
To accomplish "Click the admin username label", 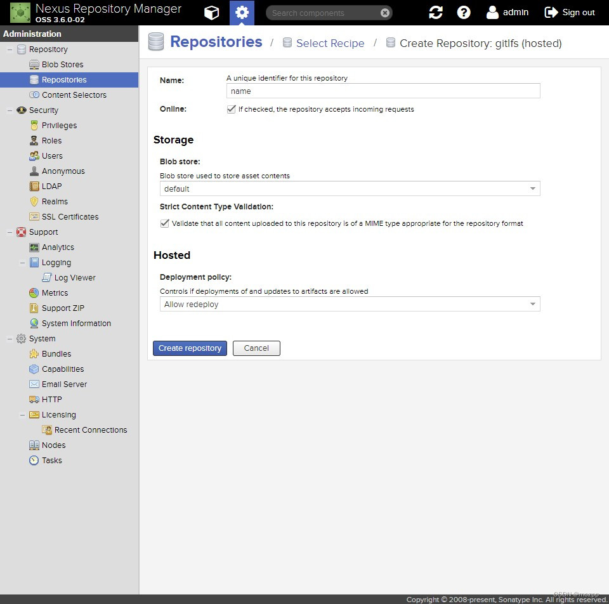I will [x=515, y=13].
